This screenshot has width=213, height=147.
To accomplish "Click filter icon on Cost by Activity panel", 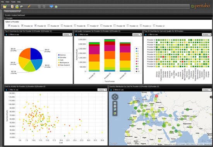I will 6,90.
